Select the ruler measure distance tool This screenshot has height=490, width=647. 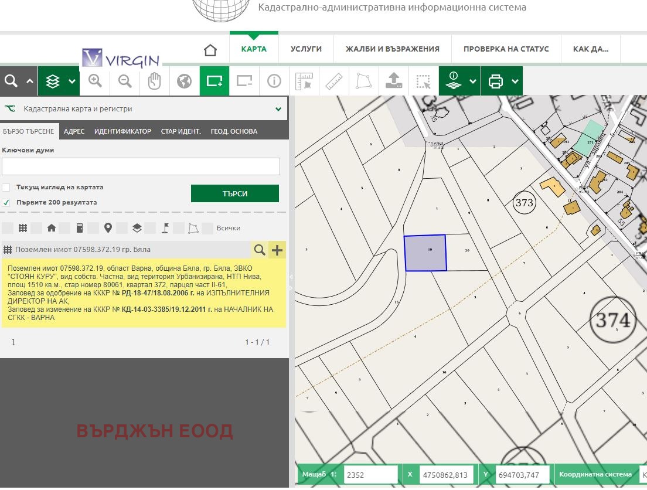point(334,81)
